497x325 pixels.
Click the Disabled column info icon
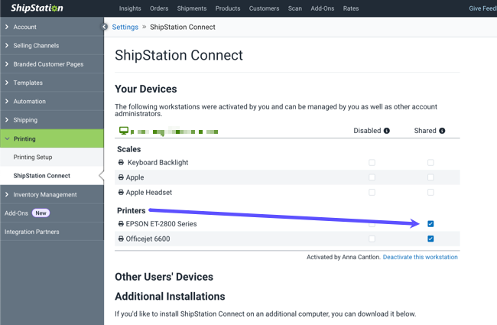click(386, 131)
